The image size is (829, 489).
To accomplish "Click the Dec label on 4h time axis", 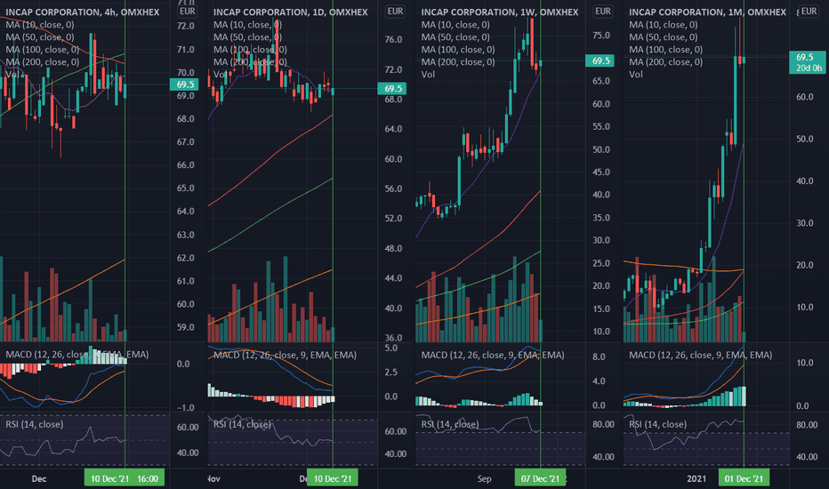I will point(38,478).
